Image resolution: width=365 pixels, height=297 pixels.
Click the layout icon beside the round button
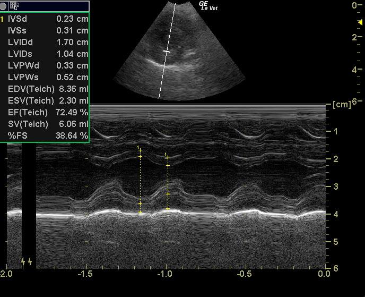pos(14,6)
